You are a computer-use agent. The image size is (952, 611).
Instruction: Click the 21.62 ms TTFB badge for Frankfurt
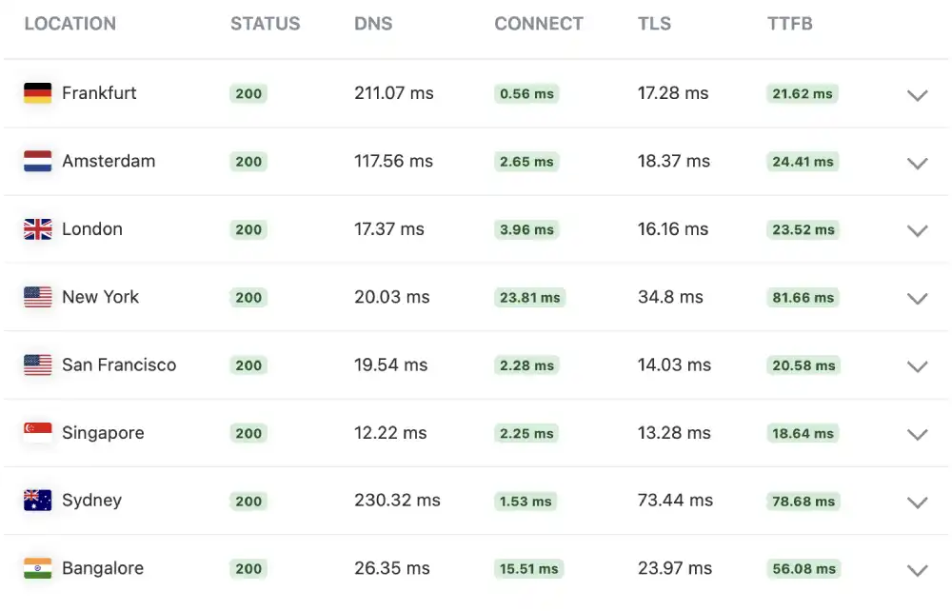(802, 94)
